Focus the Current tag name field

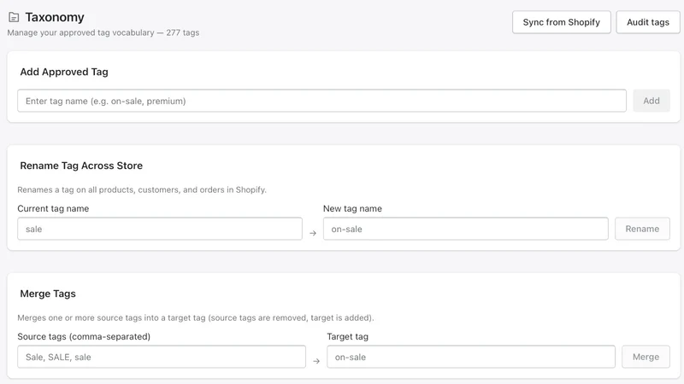[x=160, y=229]
